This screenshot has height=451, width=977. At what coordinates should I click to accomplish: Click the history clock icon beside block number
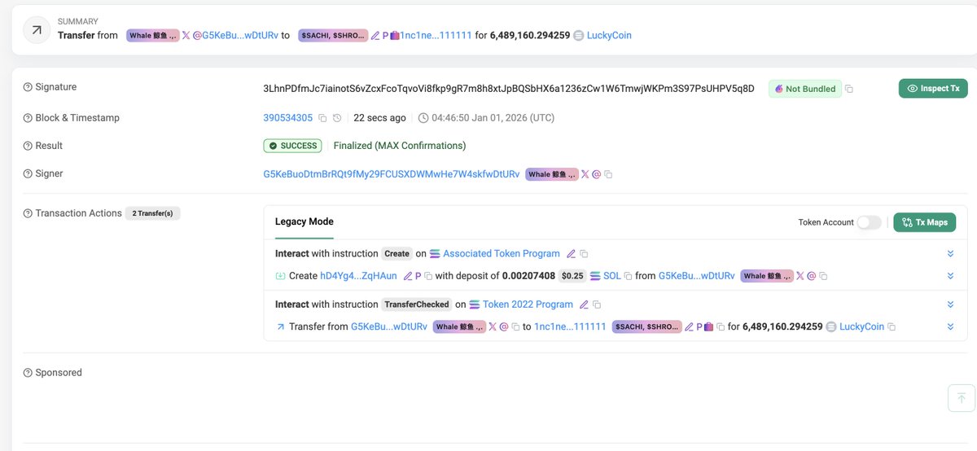338,118
